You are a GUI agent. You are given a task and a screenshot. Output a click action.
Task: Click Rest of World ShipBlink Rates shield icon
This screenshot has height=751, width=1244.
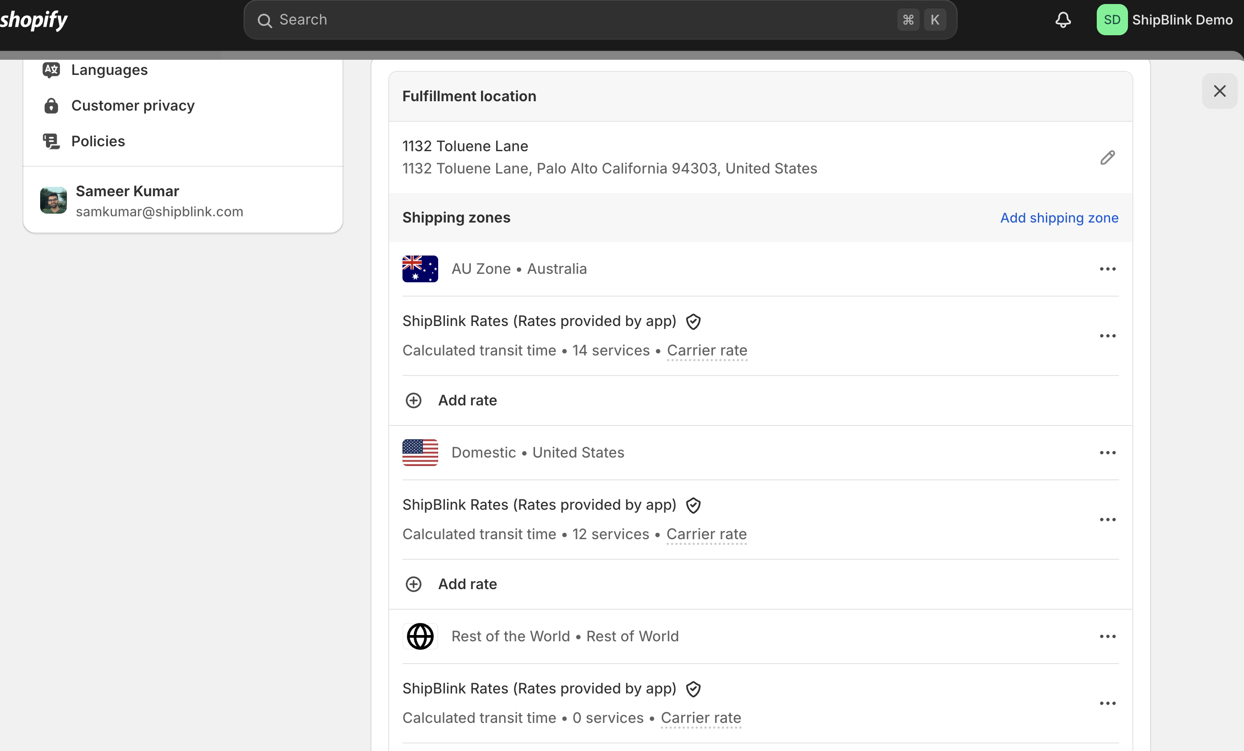pos(693,689)
